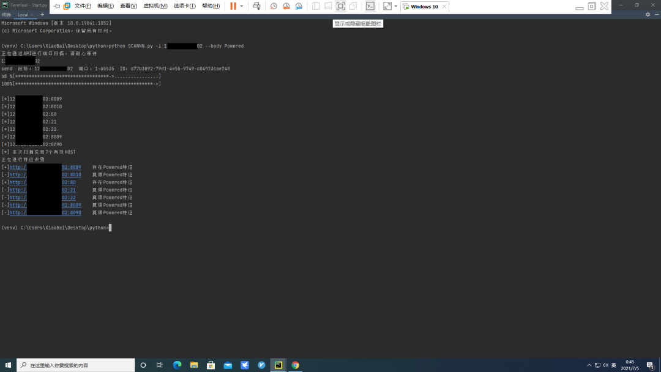Image resolution: width=661 pixels, height=372 pixels.
Task: Click the Windows taskbar search box
Action: tap(76, 365)
